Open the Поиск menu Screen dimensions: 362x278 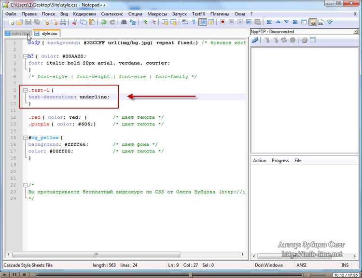click(x=48, y=14)
